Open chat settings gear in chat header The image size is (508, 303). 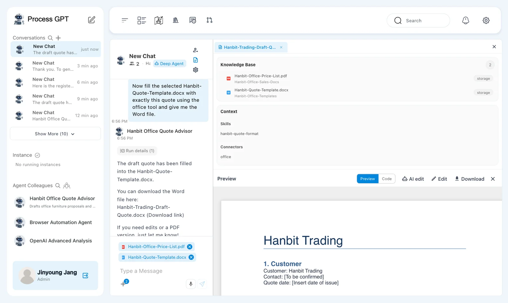[196, 70]
